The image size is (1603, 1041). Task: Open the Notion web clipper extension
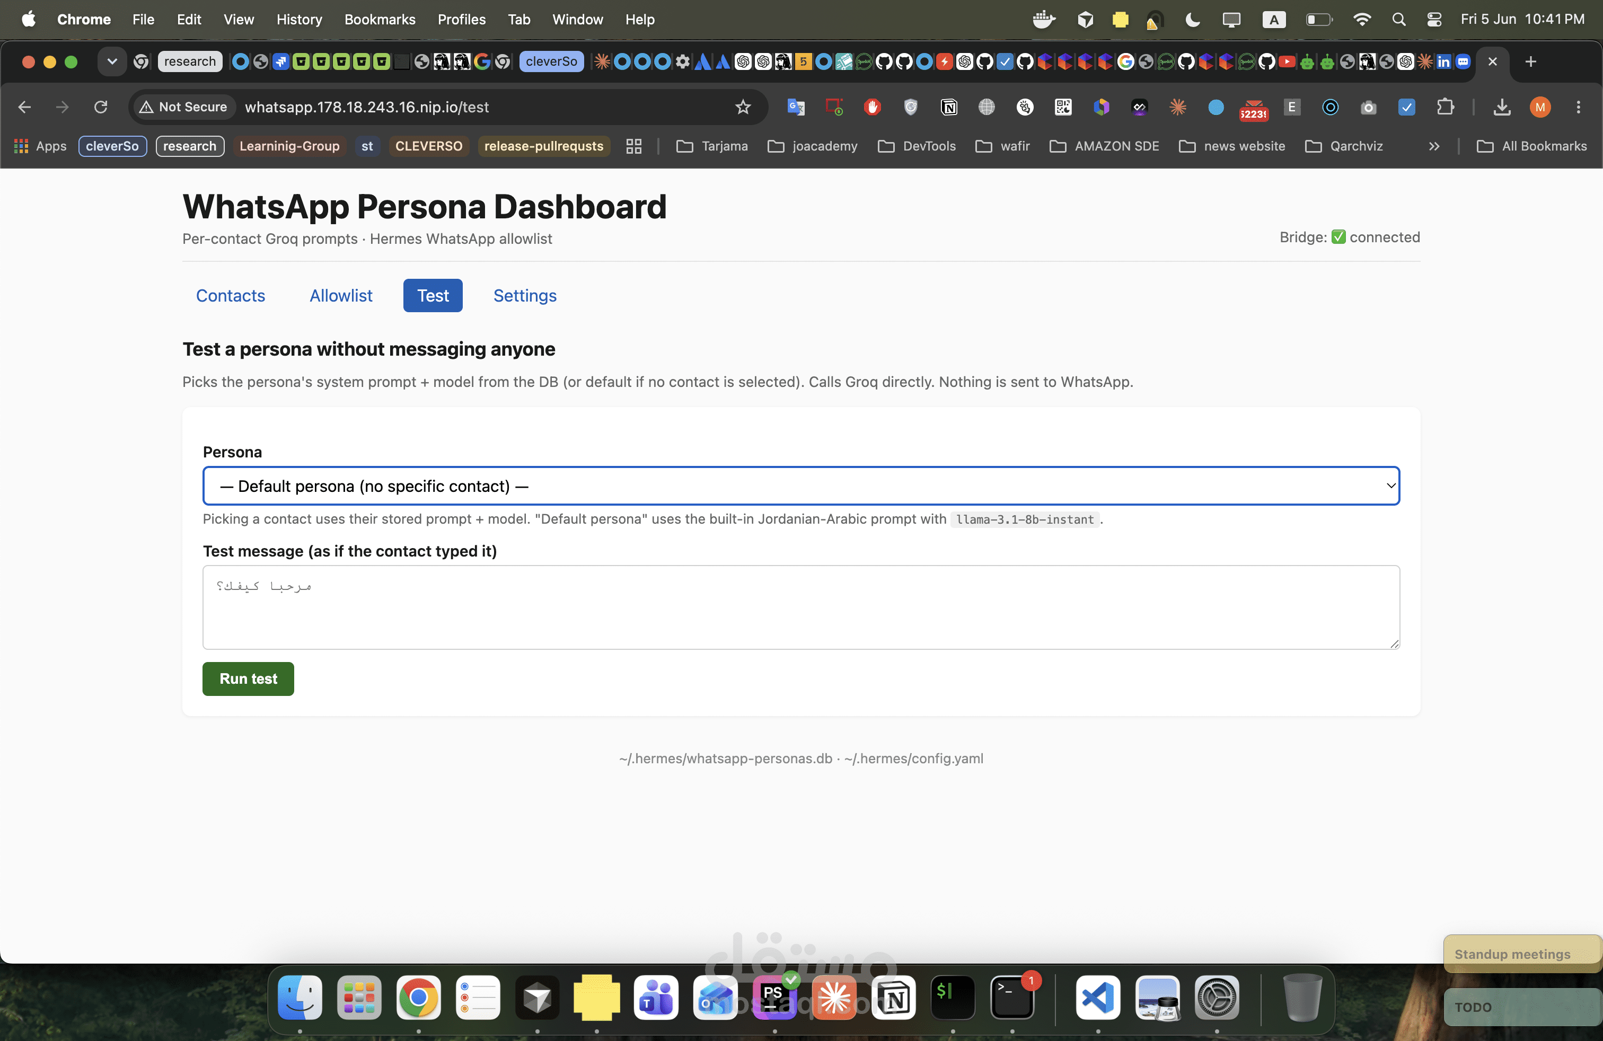point(949,107)
